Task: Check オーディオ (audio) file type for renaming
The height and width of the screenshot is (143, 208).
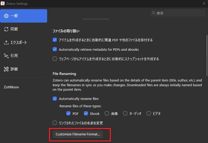Action: (x=125, y=114)
